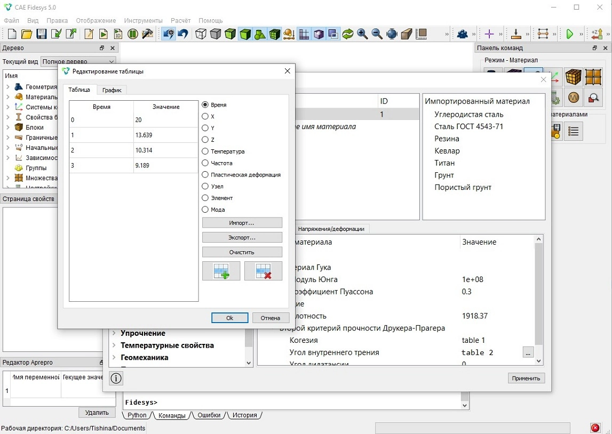Expand the Геометрия tree node
This screenshot has width=612, height=434.
[8, 86]
